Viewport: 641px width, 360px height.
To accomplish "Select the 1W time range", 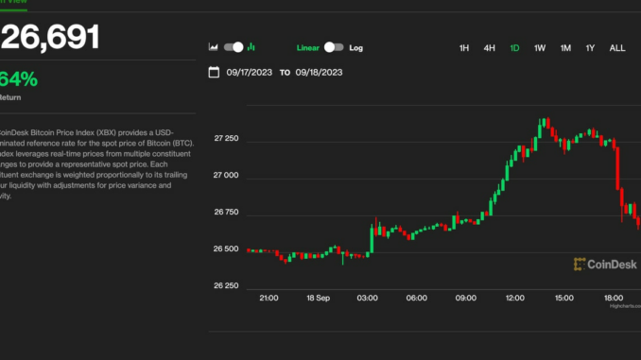I will [540, 48].
